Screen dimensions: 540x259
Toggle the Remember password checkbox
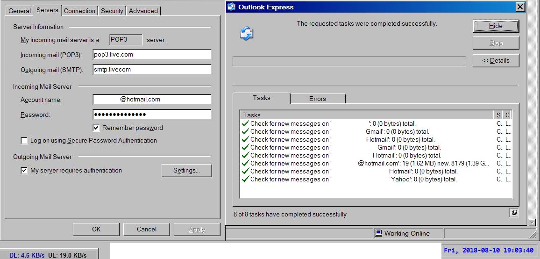pyautogui.click(x=96, y=128)
